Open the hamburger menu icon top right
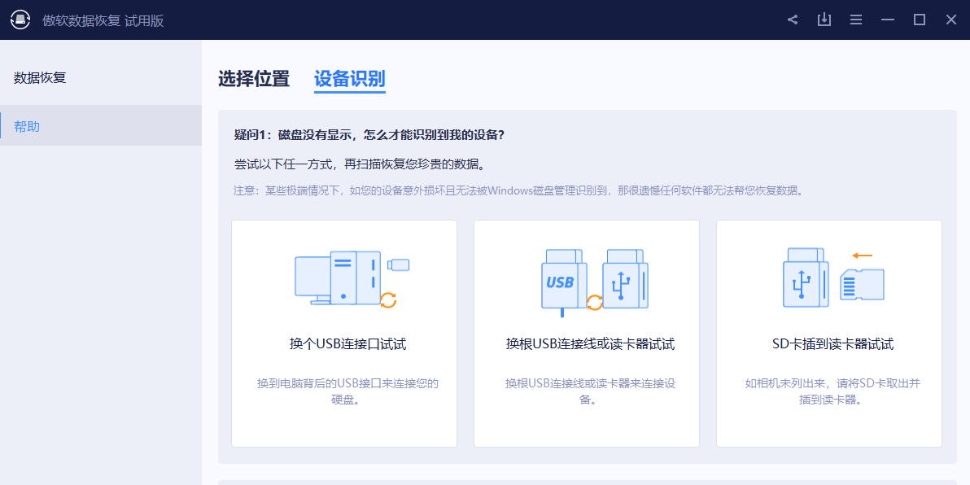This screenshot has height=485, width=970. pos(855,19)
